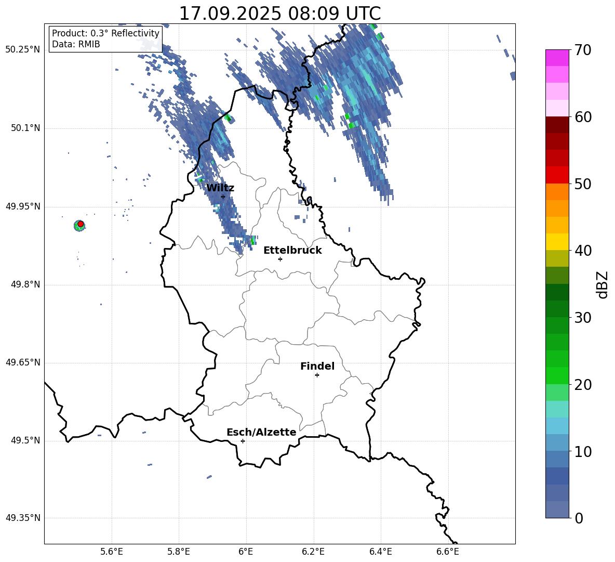Pick the bright green swatch just above 20 dBZ
Screen dimensions: 615x562
pos(557,375)
